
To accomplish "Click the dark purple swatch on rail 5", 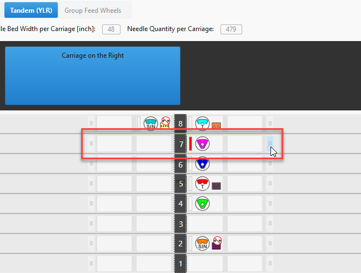I will click(217, 186).
